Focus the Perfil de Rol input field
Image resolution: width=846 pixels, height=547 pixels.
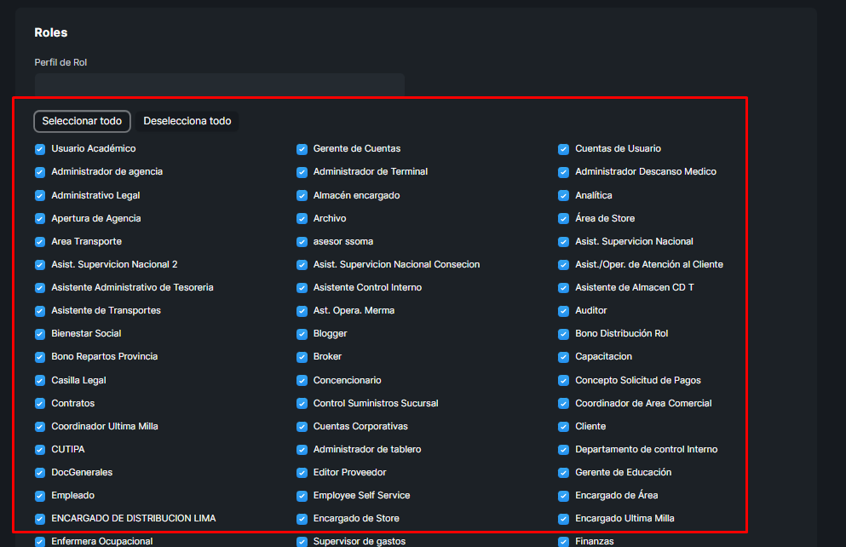219,84
